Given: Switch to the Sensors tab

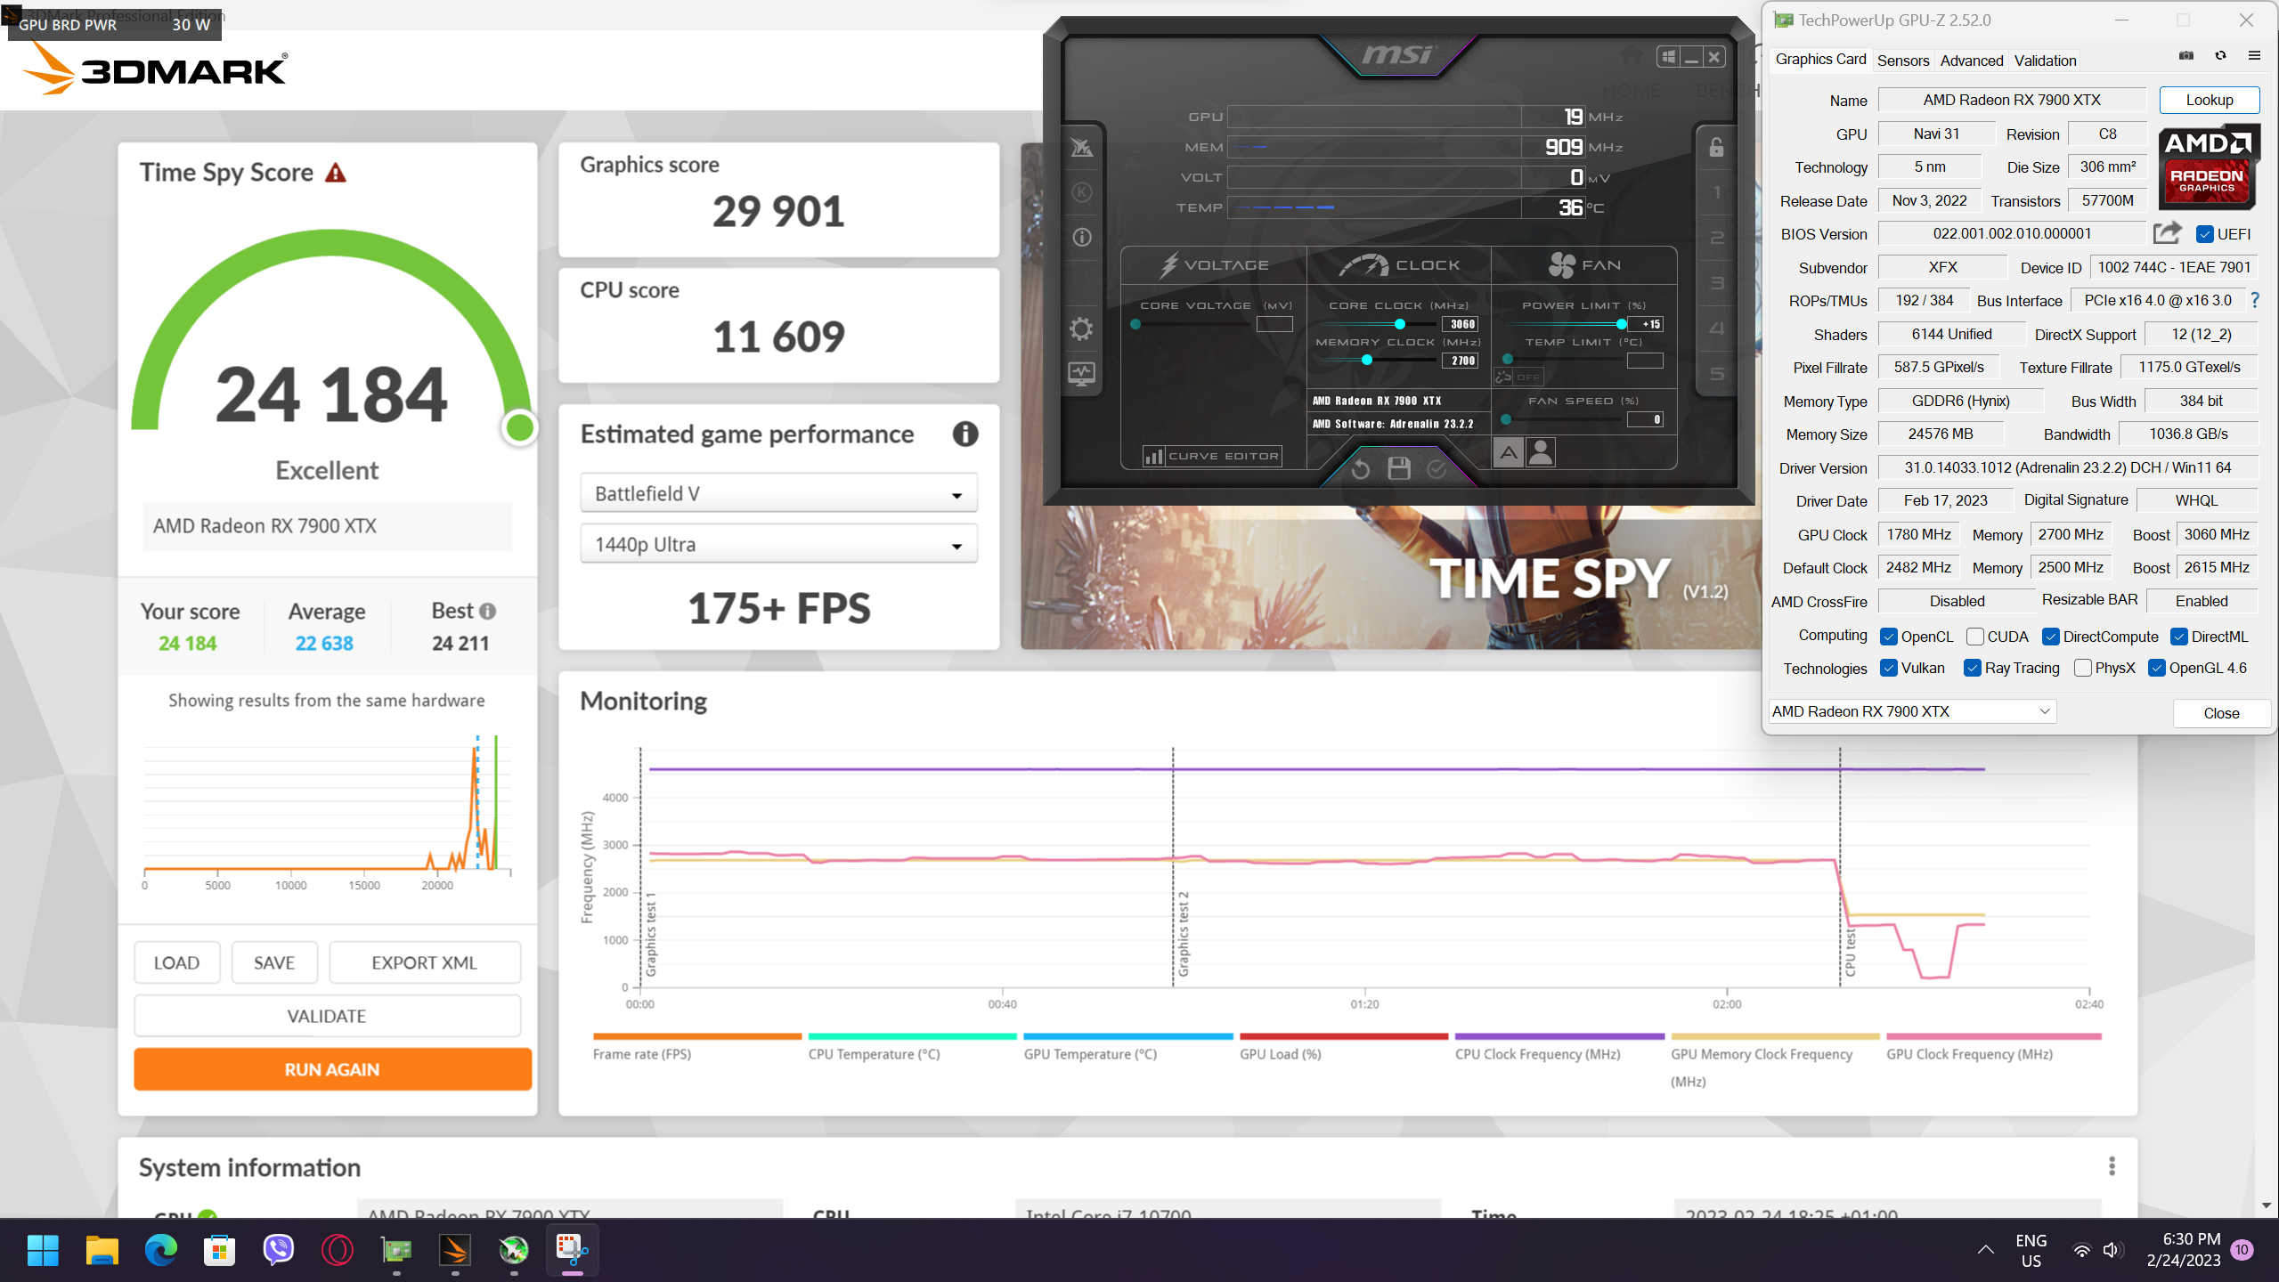Looking at the screenshot, I should pyautogui.click(x=1902, y=61).
